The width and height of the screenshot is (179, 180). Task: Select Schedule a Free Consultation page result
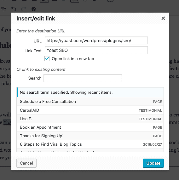click(90, 101)
